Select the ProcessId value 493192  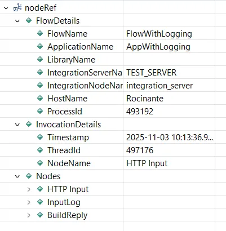click(x=140, y=112)
